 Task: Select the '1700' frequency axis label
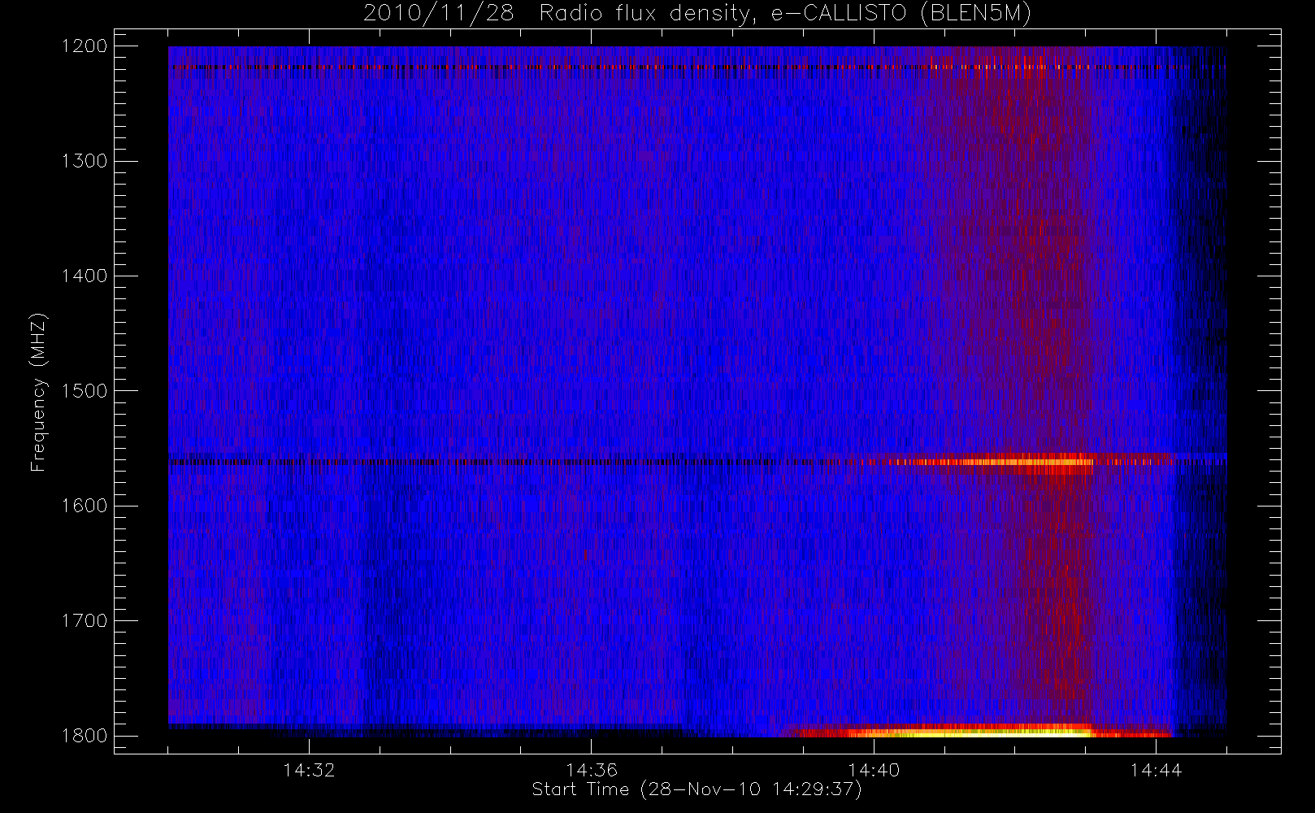pyautogui.click(x=85, y=620)
